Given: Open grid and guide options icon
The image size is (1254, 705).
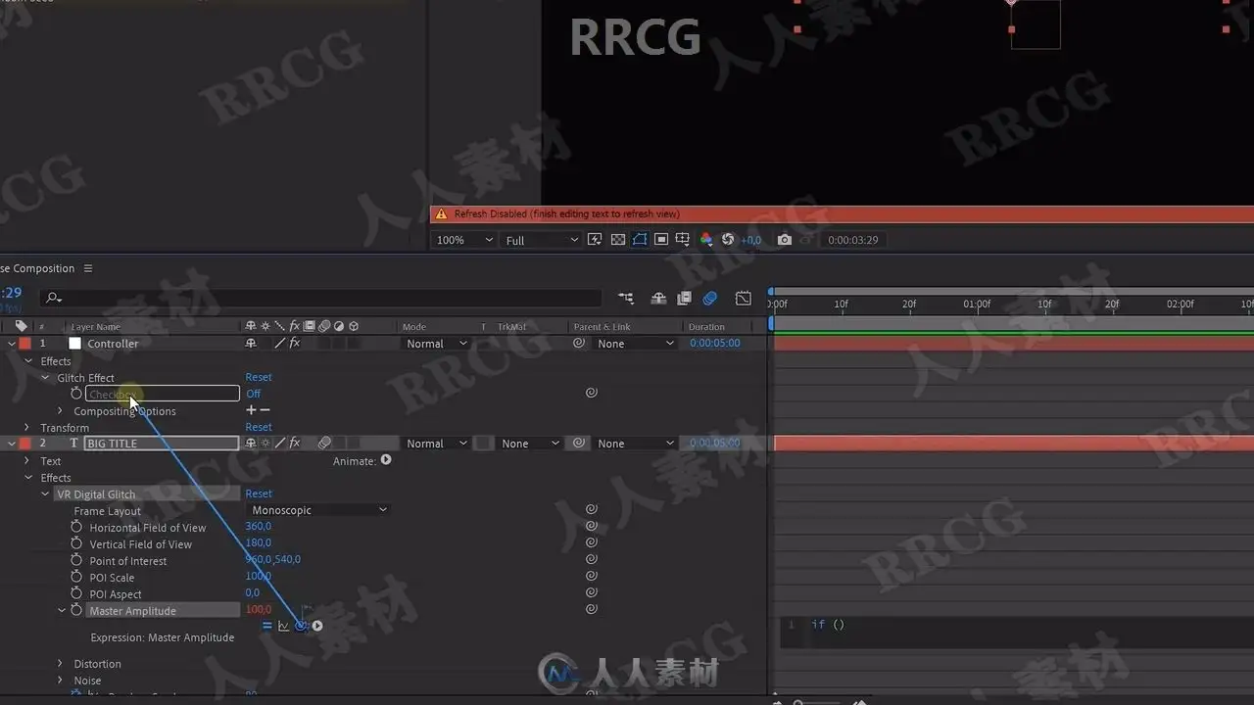Looking at the screenshot, I should [683, 240].
